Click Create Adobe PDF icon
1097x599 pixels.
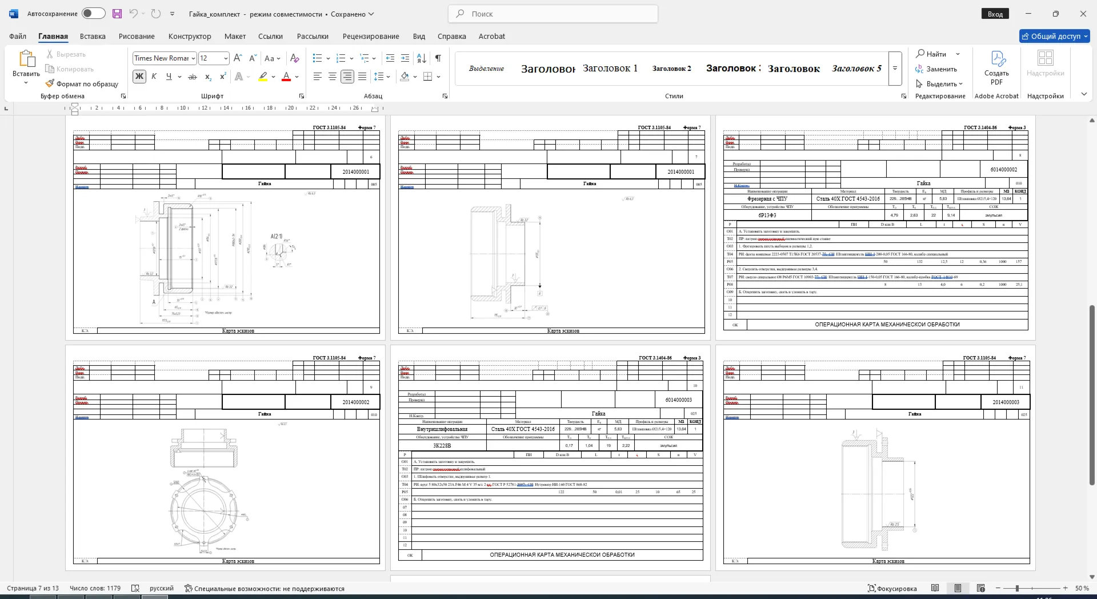996,67
